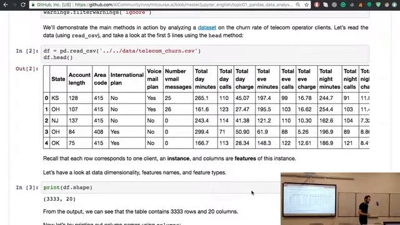Select the 'Total night minutes' column header
This screenshot has width=400, height=225.
pos(329,79)
